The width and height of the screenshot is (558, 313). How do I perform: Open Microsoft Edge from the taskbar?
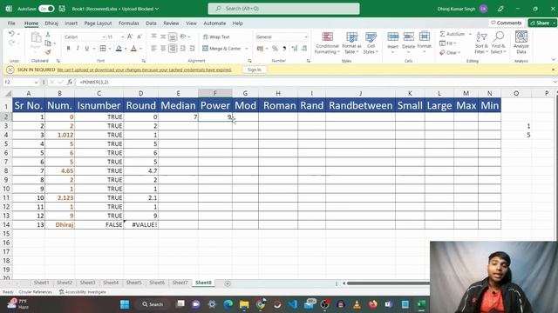pos(228,304)
